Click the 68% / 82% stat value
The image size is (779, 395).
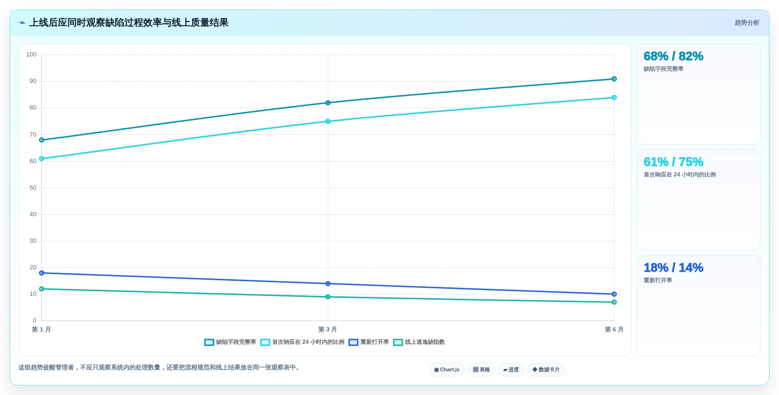[x=673, y=56]
